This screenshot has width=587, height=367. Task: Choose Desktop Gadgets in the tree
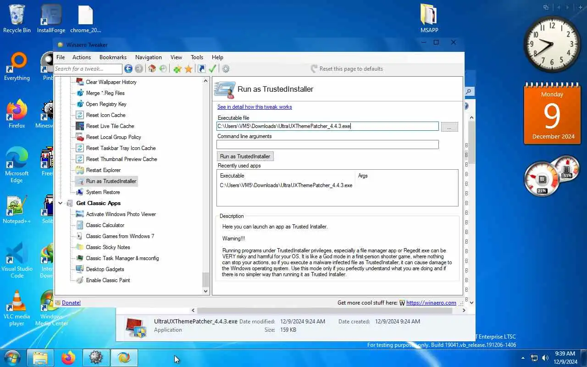click(105, 269)
